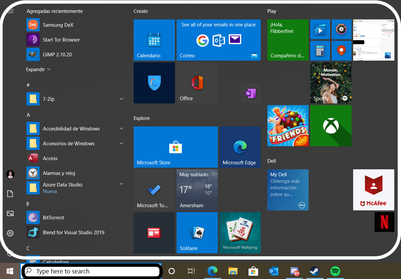Open the Photos tile showing a screenshot

point(374,40)
